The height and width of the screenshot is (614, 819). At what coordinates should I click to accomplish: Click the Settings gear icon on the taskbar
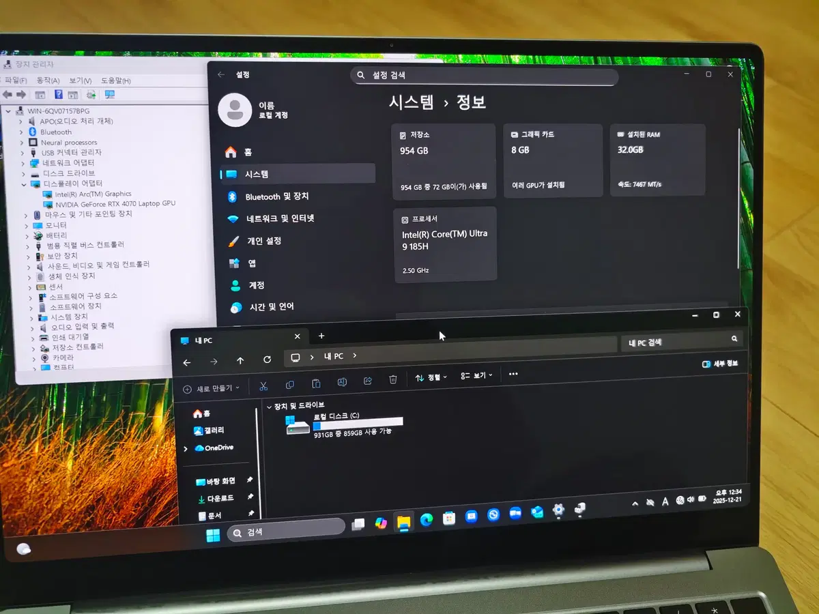click(558, 510)
